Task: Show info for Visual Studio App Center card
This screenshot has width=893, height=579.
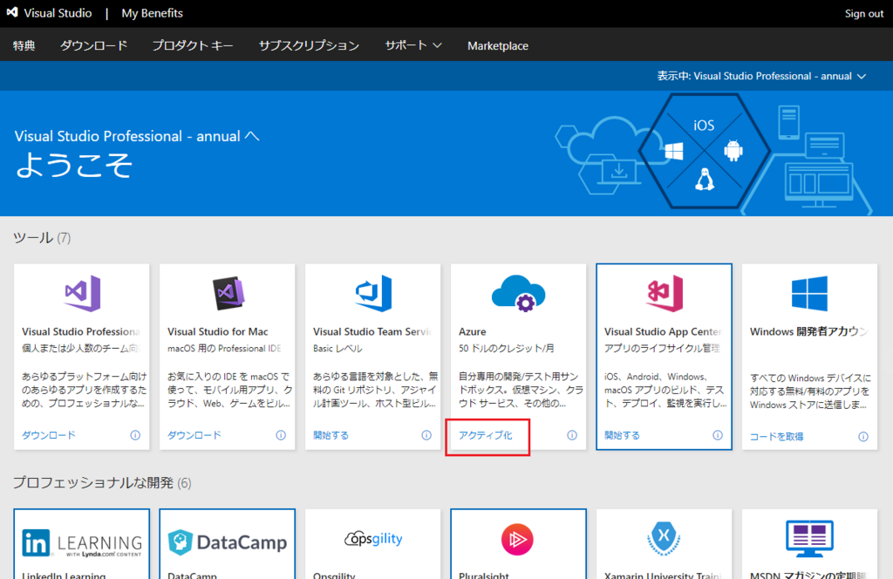Action: (718, 435)
